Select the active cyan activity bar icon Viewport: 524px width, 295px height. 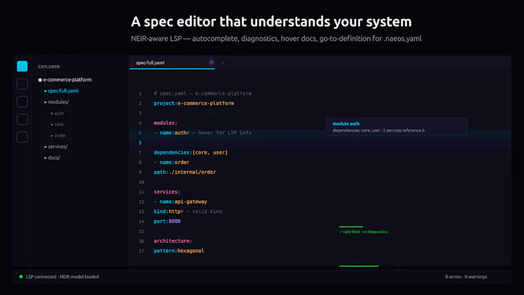point(22,66)
